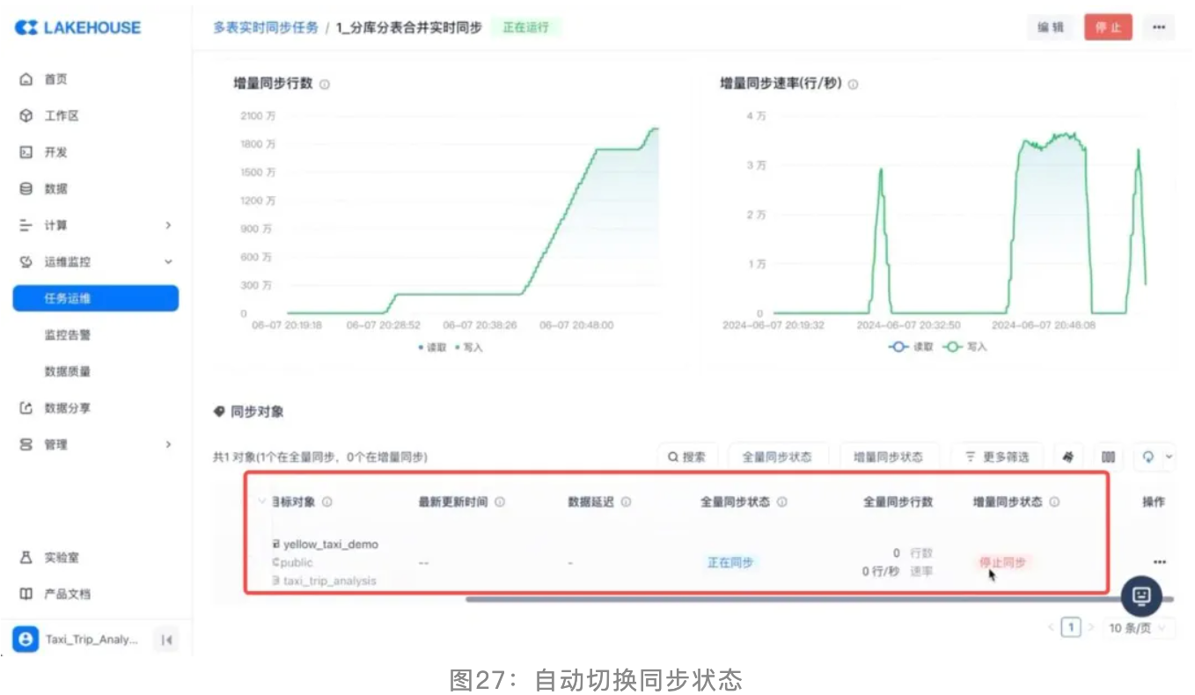Click the red 停止 button
Image resolution: width=1195 pixels, height=695 pixels.
[x=1108, y=27]
